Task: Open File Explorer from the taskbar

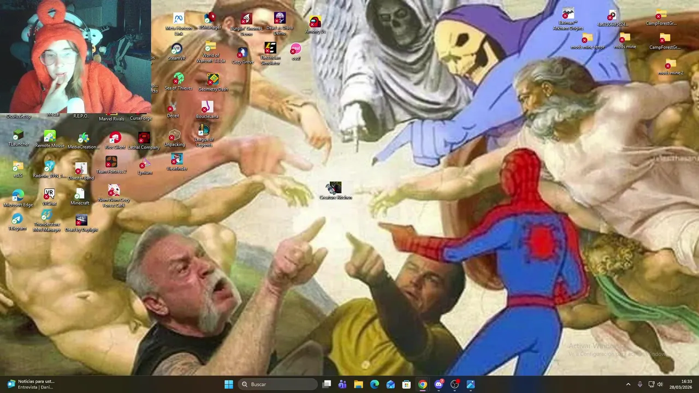Action: click(x=358, y=384)
